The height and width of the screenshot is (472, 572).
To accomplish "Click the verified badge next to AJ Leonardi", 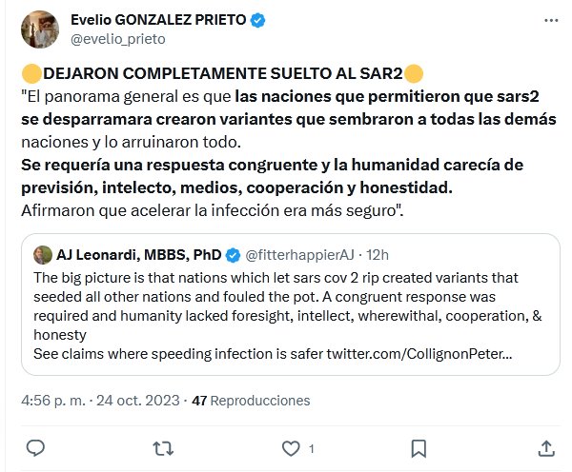I will (x=234, y=255).
